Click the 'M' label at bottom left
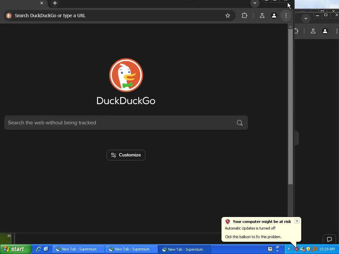Screen dimensions: 339x254 point(9,236)
